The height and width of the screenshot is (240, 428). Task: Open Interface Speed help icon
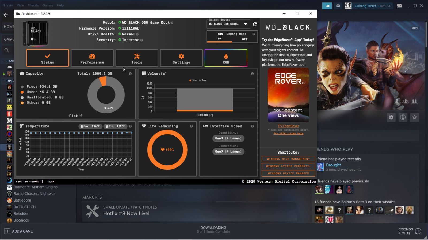point(252,126)
